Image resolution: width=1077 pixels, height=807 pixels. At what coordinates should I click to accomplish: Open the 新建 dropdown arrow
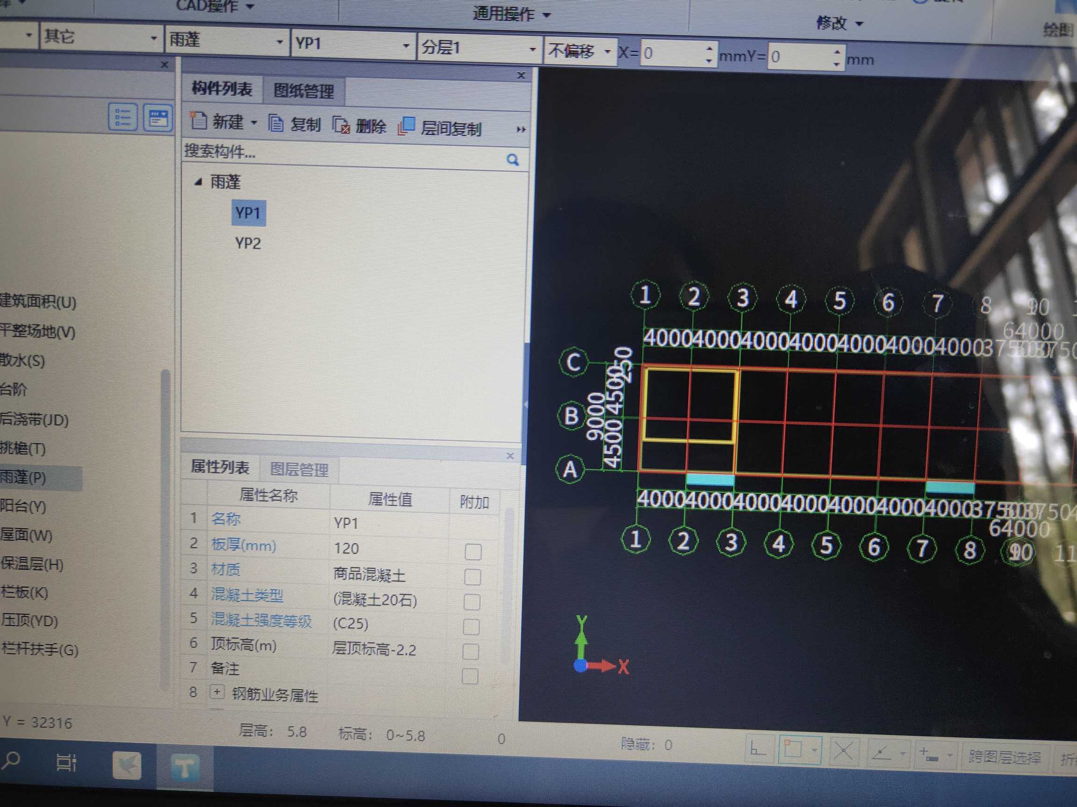click(x=254, y=122)
